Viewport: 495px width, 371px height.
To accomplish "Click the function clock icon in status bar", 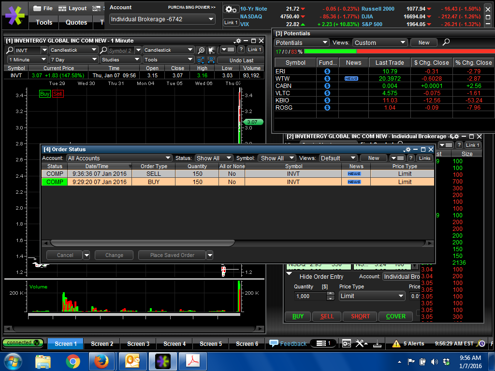I will pos(481,343).
